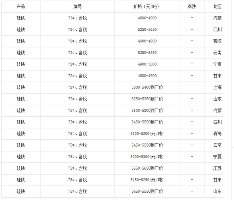Select the 5550-5650到厂价 cell for 江苏
234x200 pixels.
tap(147, 168)
